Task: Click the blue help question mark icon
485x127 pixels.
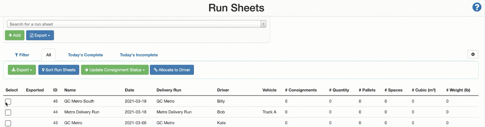Action: coord(477,7)
